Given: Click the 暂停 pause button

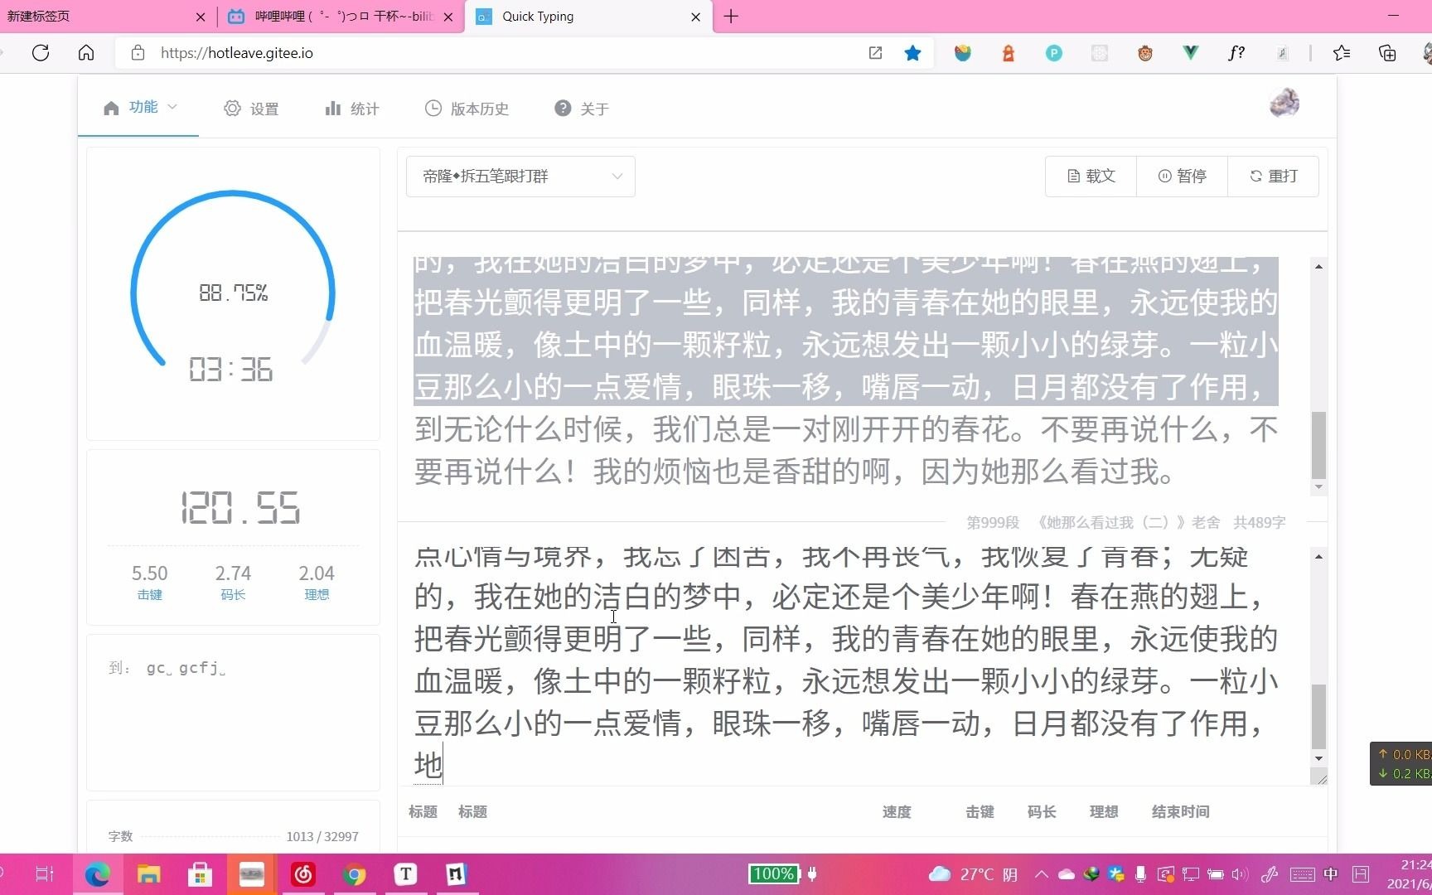Looking at the screenshot, I should (x=1182, y=177).
